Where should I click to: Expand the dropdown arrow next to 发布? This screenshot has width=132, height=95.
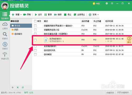(98, 15)
